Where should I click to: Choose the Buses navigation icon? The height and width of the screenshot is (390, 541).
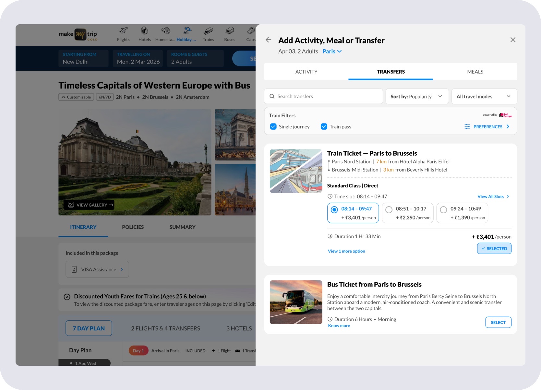(230, 30)
